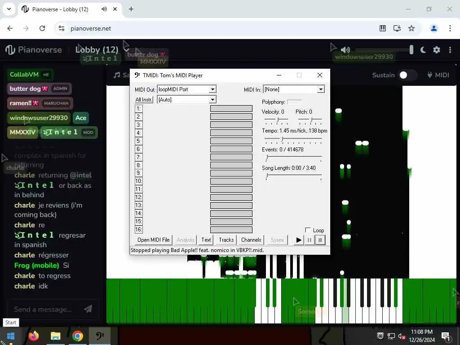Expand the Lobby (12) room chevron
The height and width of the screenshot is (345, 460).
click(126, 50)
